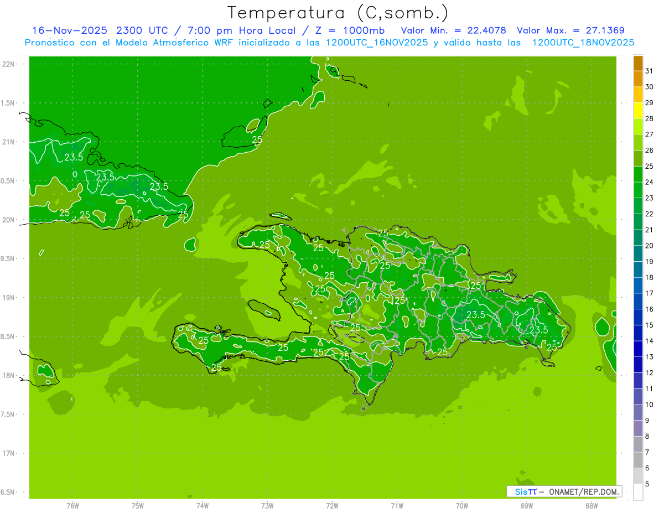Screen dimensions: 664x513
Task: Click the '21N' latitude axis label
Action: [x=9, y=142]
